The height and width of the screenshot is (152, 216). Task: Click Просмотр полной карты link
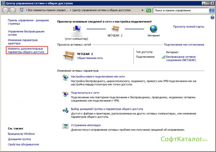(x=189, y=27)
